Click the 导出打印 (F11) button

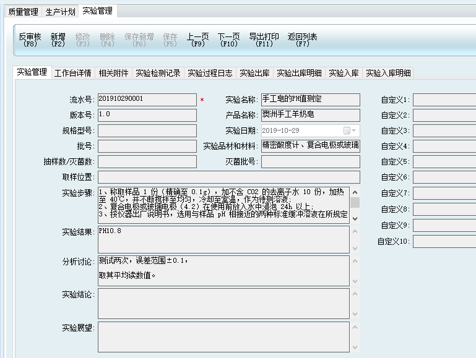pyautogui.click(x=264, y=40)
